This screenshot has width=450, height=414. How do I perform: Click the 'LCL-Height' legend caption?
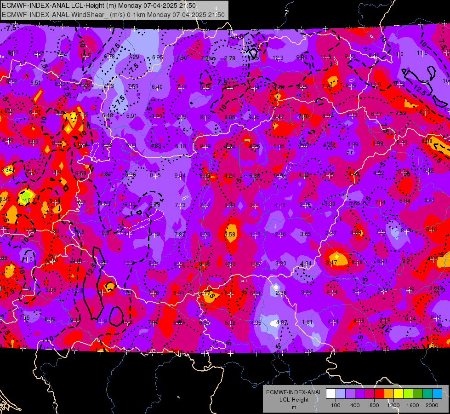pyautogui.click(x=294, y=400)
